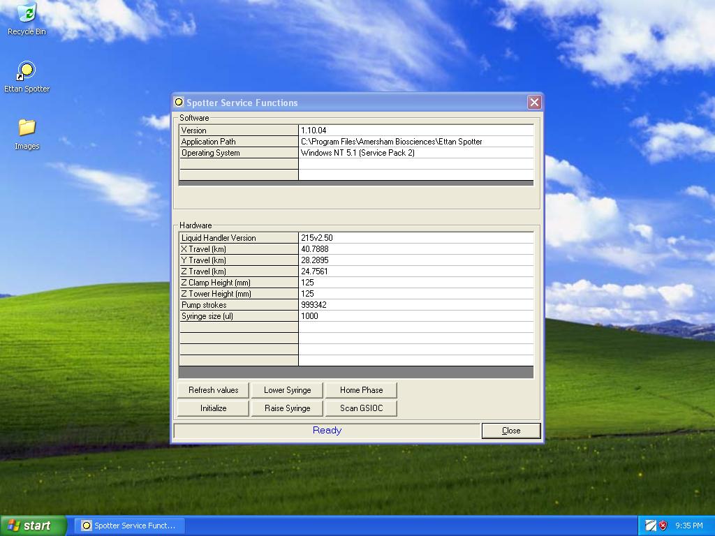
Task: Click the leftmost system tray icon
Action: point(650,526)
